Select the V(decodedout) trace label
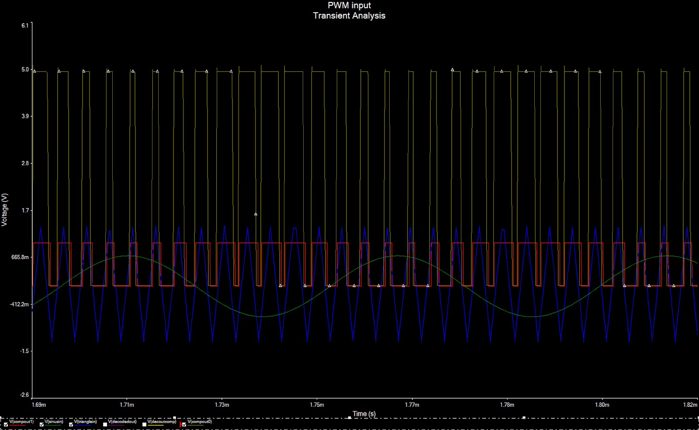This screenshot has height=430, width=699. pyautogui.click(x=122, y=422)
